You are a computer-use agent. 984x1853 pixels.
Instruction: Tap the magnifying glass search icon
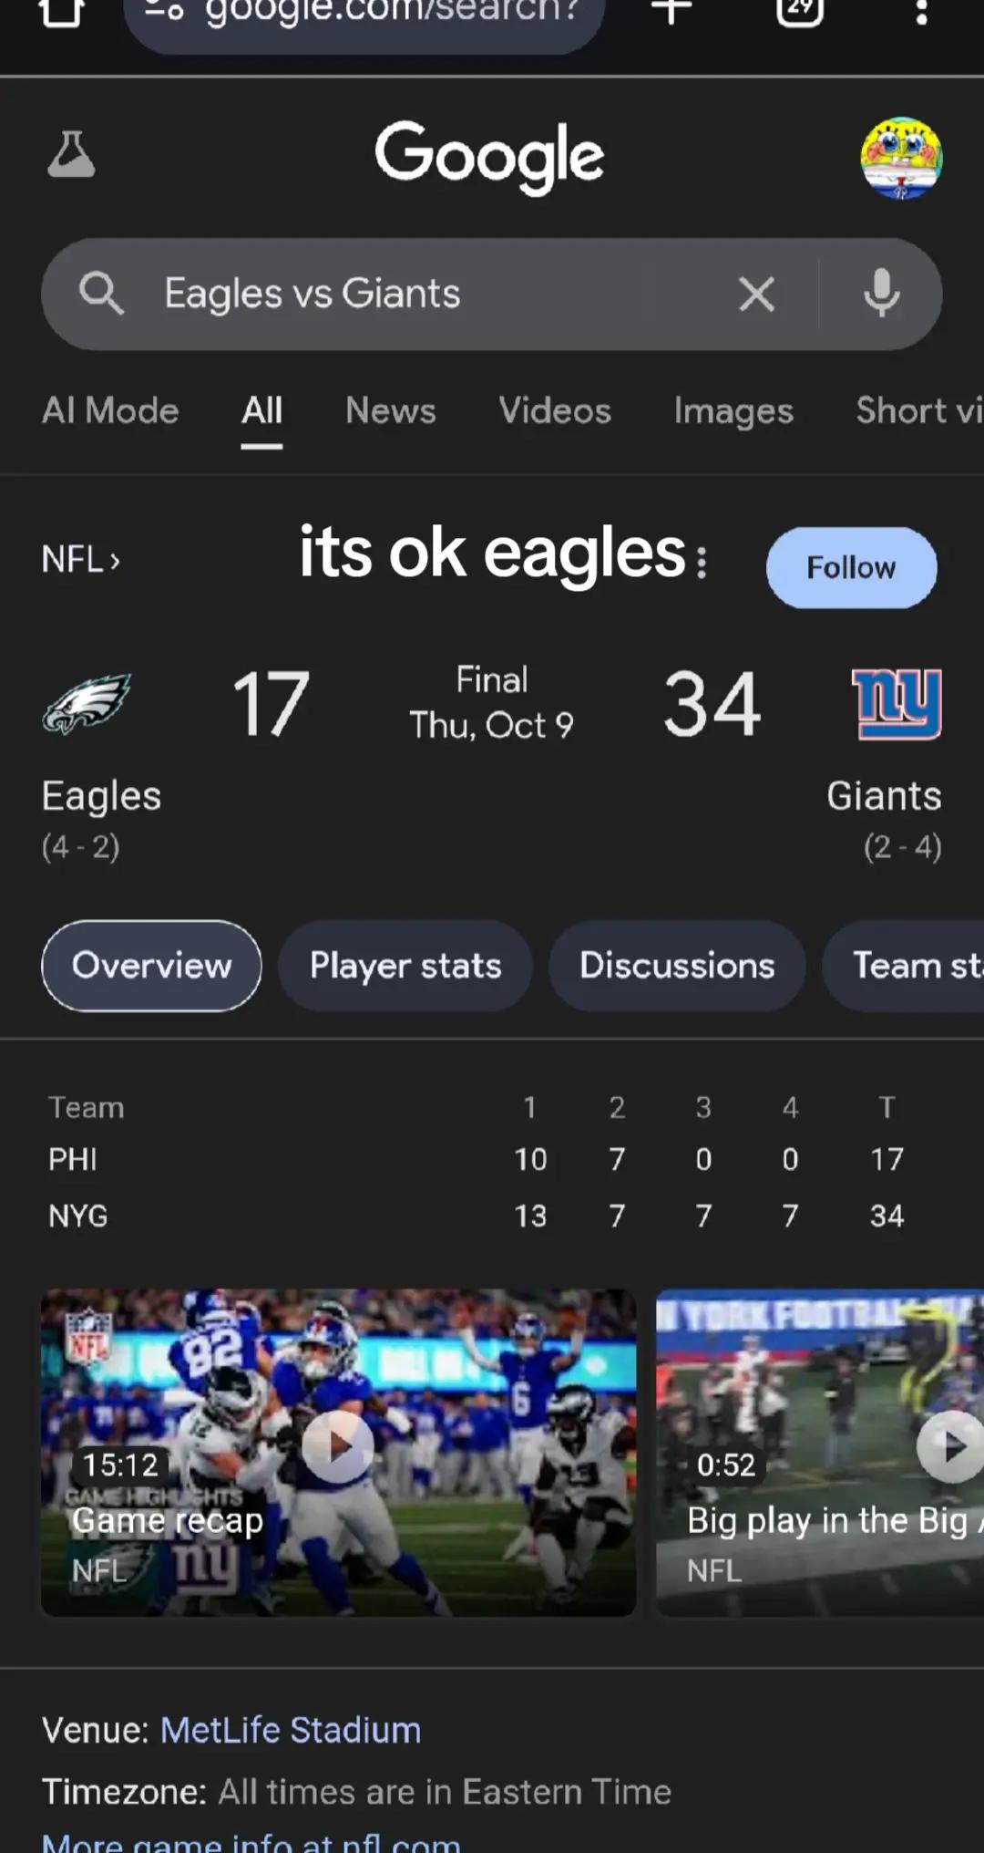(101, 294)
